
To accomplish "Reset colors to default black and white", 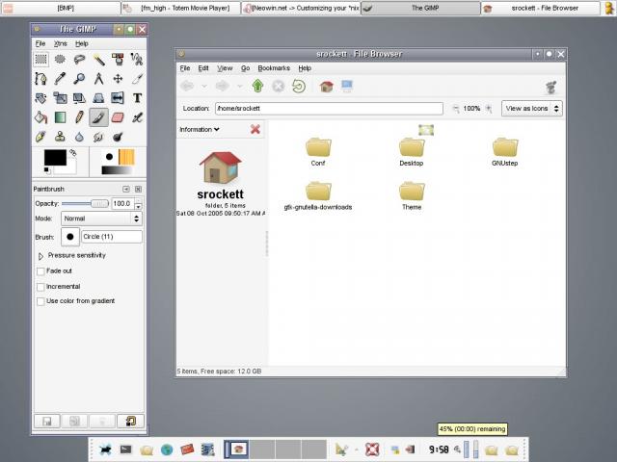I will (46, 169).
